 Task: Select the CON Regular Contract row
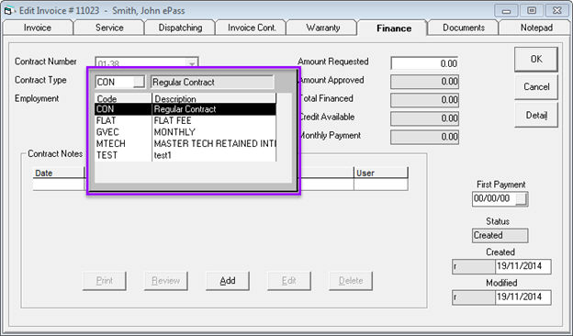(185, 109)
